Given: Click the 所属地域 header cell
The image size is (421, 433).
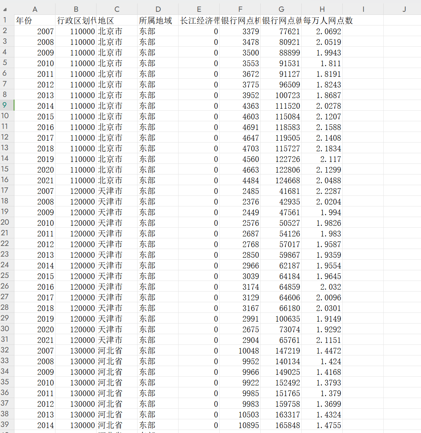Looking at the screenshot, I should point(158,20).
